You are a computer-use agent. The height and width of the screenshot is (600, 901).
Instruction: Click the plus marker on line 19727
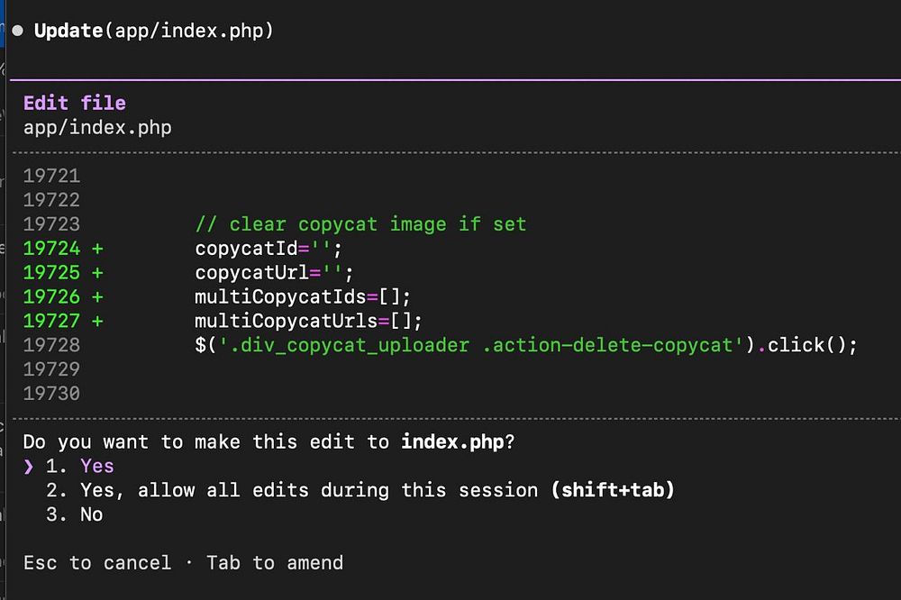[x=97, y=321]
